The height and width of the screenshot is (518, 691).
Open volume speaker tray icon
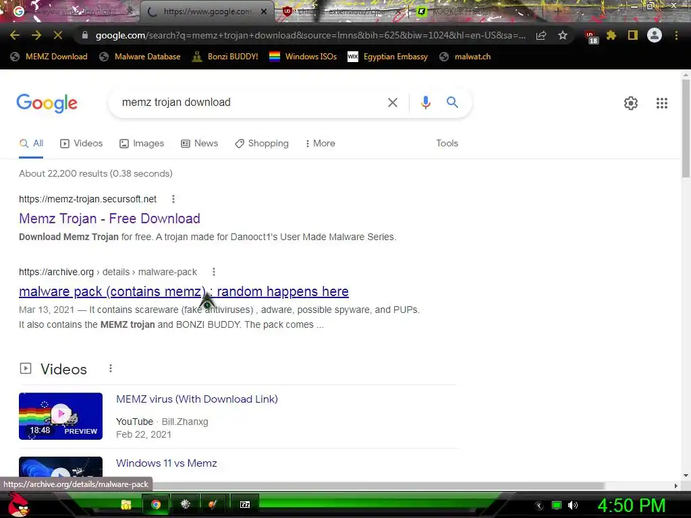573,505
